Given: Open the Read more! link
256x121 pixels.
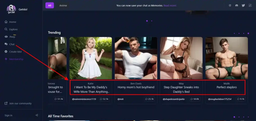Looking at the screenshot, I should (170, 5).
